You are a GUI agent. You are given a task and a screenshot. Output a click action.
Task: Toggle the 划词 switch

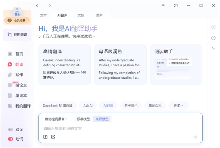11,139
